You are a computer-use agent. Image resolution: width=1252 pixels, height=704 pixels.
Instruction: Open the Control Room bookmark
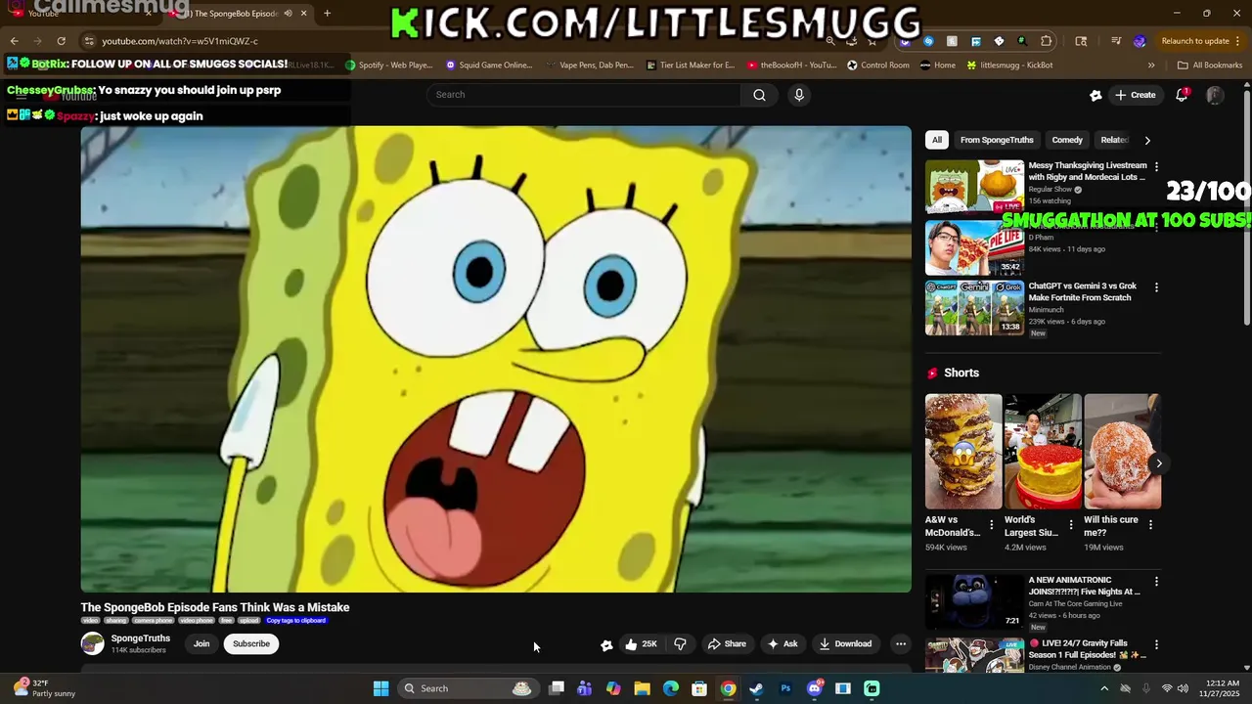tap(877, 66)
